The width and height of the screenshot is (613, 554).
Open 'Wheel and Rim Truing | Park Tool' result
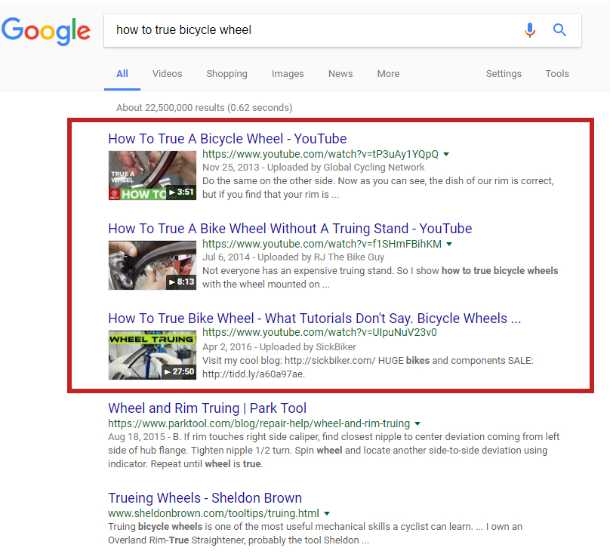click(207, 408)
